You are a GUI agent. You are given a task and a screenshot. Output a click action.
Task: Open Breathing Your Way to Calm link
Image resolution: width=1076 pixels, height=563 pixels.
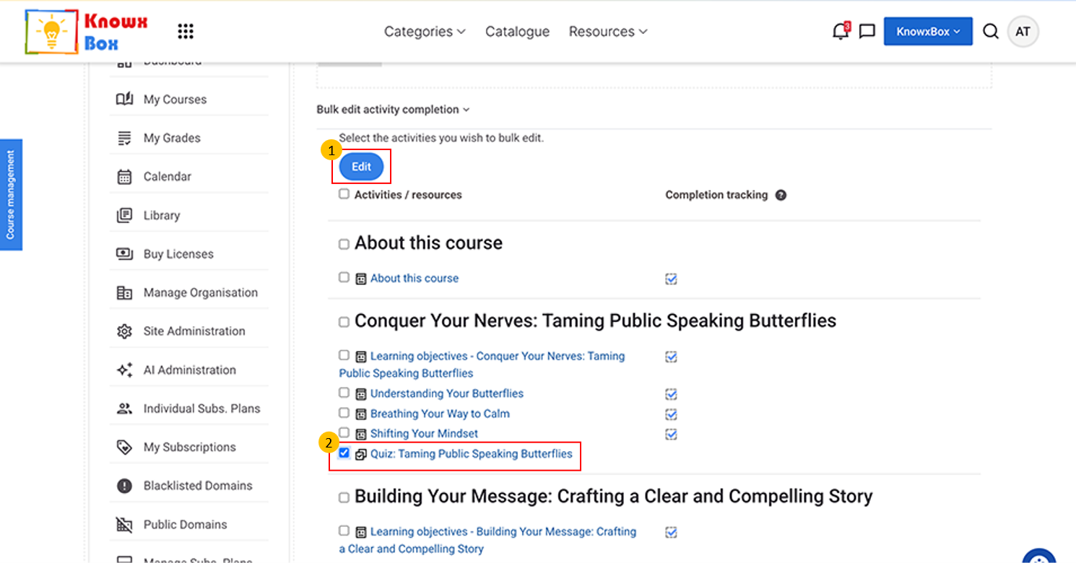tap(440, 414)
